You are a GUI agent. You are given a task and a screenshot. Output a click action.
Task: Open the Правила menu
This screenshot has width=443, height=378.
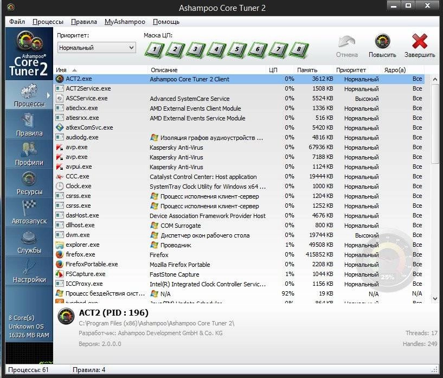click(x=84, y=22)
